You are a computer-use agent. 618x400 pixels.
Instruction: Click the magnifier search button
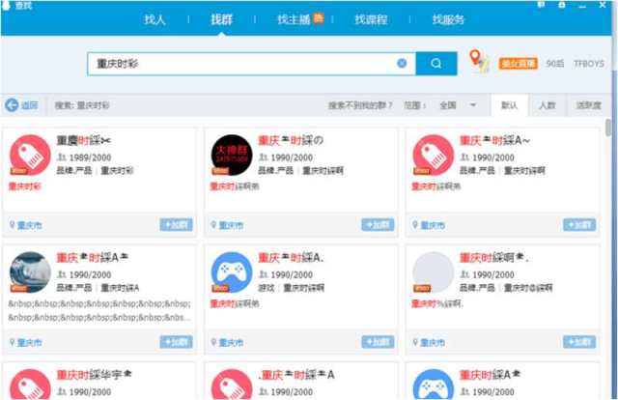pyautogui.click(x=436, y=64)
